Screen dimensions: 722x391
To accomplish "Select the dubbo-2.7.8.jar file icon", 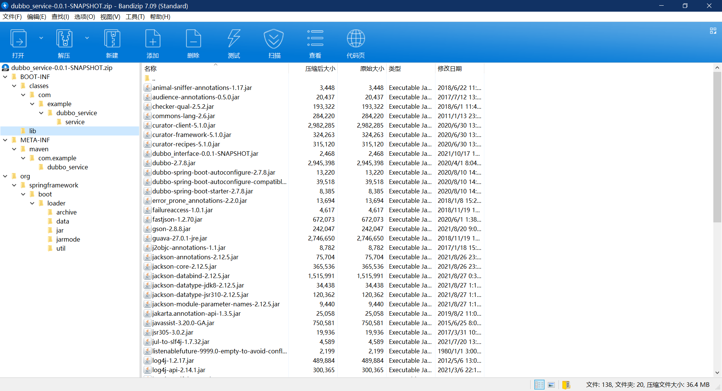I will pyautogui.click(x=148, y=163).
